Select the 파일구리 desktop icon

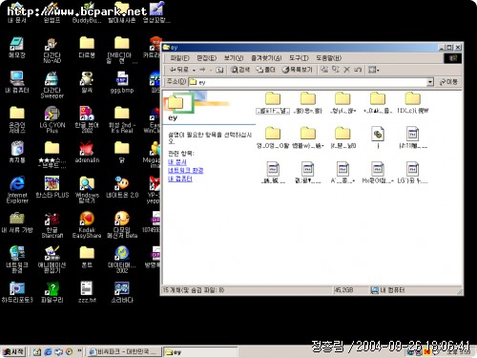(52, 291)
